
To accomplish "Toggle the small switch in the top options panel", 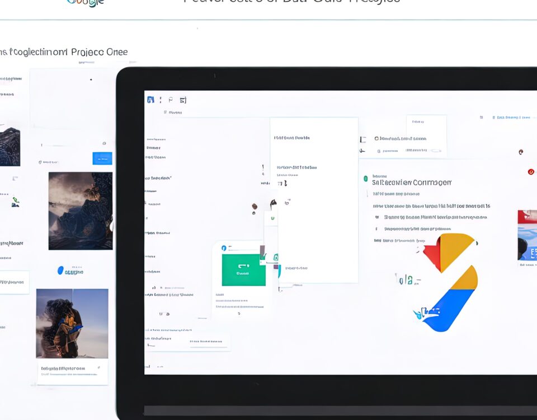I will pos(435,151).
